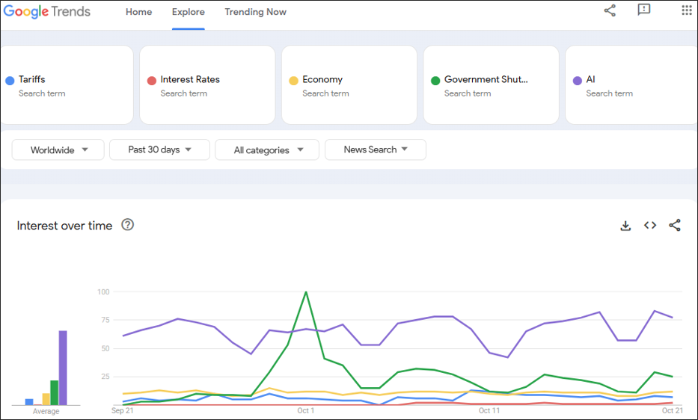Click the 50 y-axis label
The image size is (698, 420).
105,348
